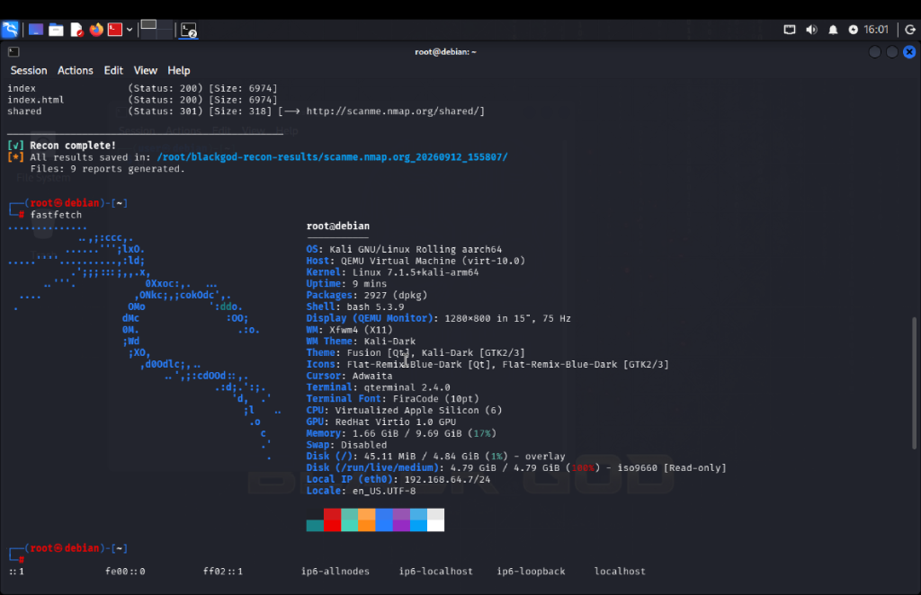Click the orange color block in fastfetch palette
This screenshot has width=921, height=595.
point(367,520)
